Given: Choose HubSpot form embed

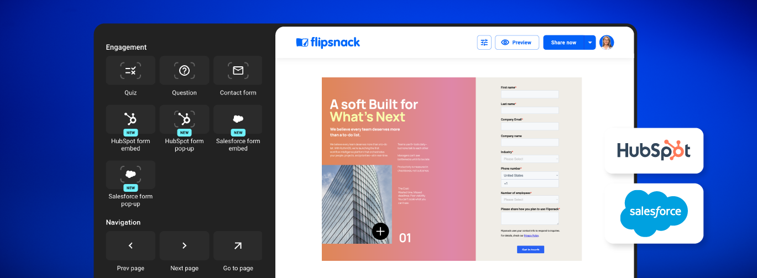Looking at the screenshot, I should pos(130,120).
